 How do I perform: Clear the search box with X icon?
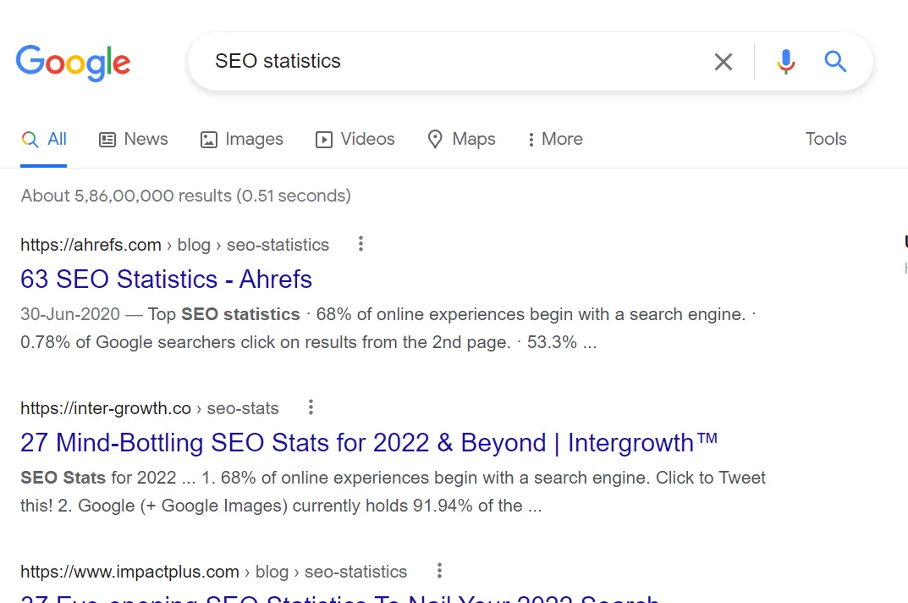[723, 62]
